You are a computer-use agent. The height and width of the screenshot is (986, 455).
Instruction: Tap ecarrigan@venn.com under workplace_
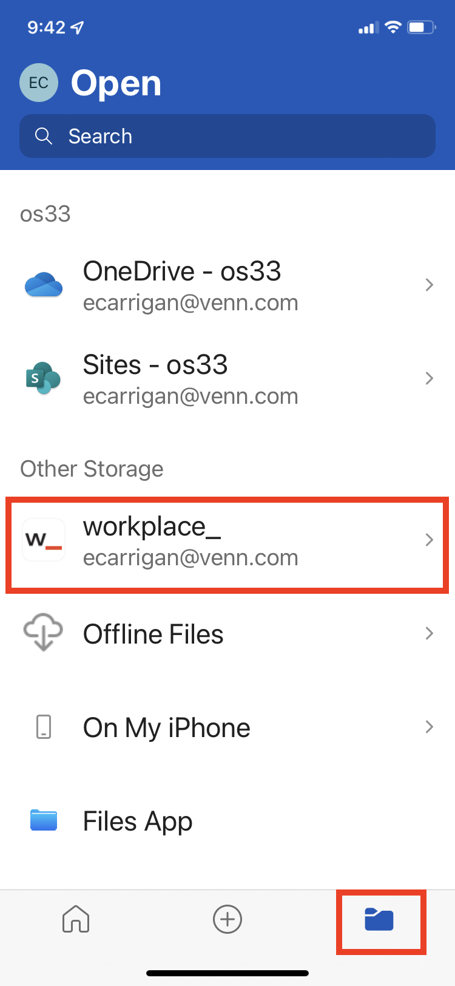point(190,557)
